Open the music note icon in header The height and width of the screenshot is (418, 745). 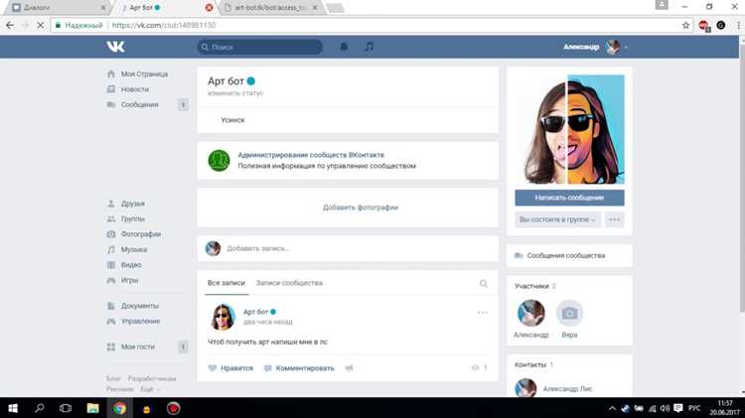coord(369,47)
